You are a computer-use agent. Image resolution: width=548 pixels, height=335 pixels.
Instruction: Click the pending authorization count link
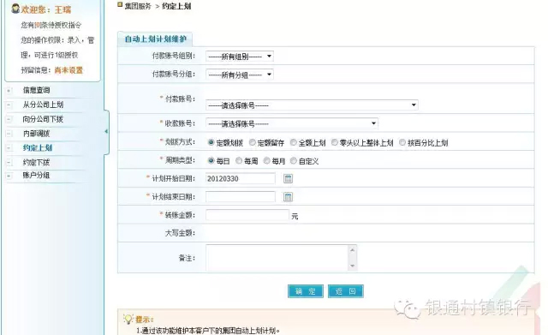coord(38,25)
